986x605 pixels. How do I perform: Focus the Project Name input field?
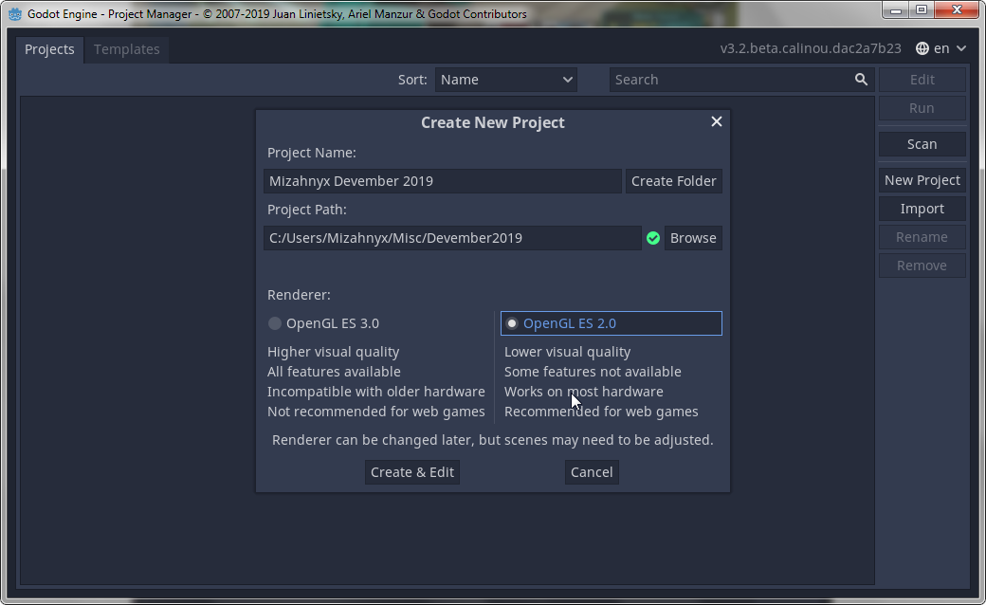pyautogui.click(x=443, y=181)
